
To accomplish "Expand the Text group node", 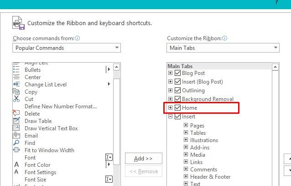I will [186, 183].
